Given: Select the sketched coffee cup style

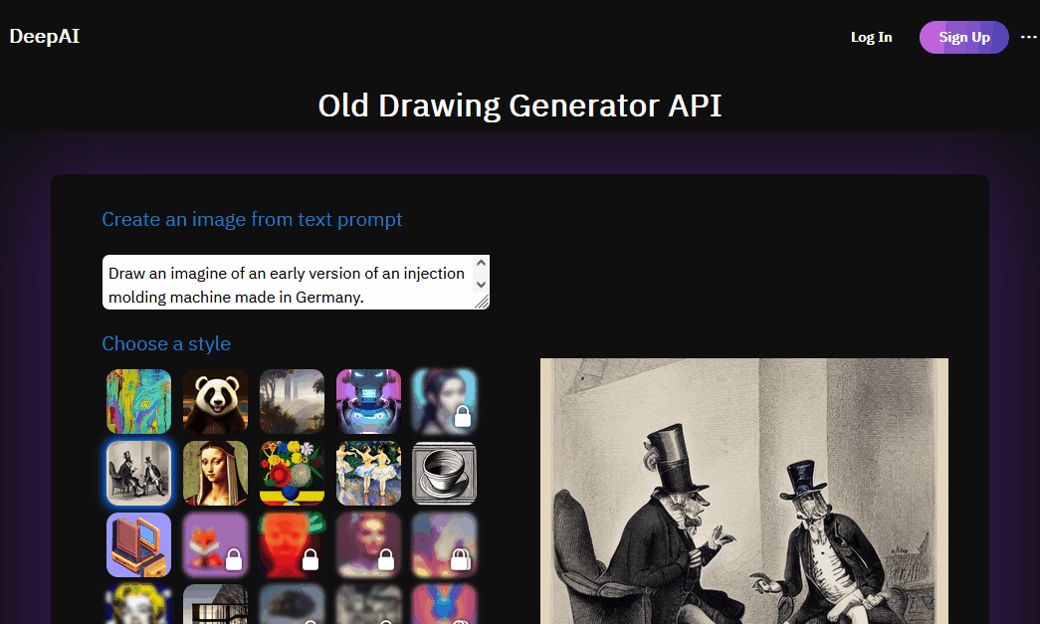Looking at the screenshot, I should (445, 474).
